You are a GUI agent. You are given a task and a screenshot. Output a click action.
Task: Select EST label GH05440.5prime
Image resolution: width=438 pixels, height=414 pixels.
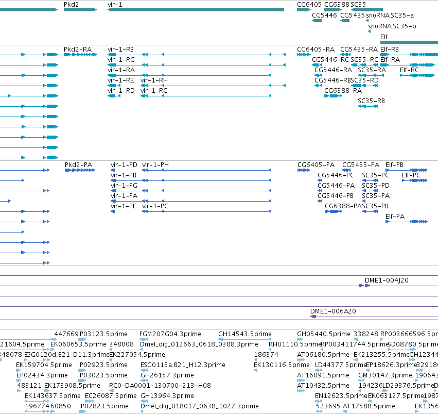pos(324,334)
